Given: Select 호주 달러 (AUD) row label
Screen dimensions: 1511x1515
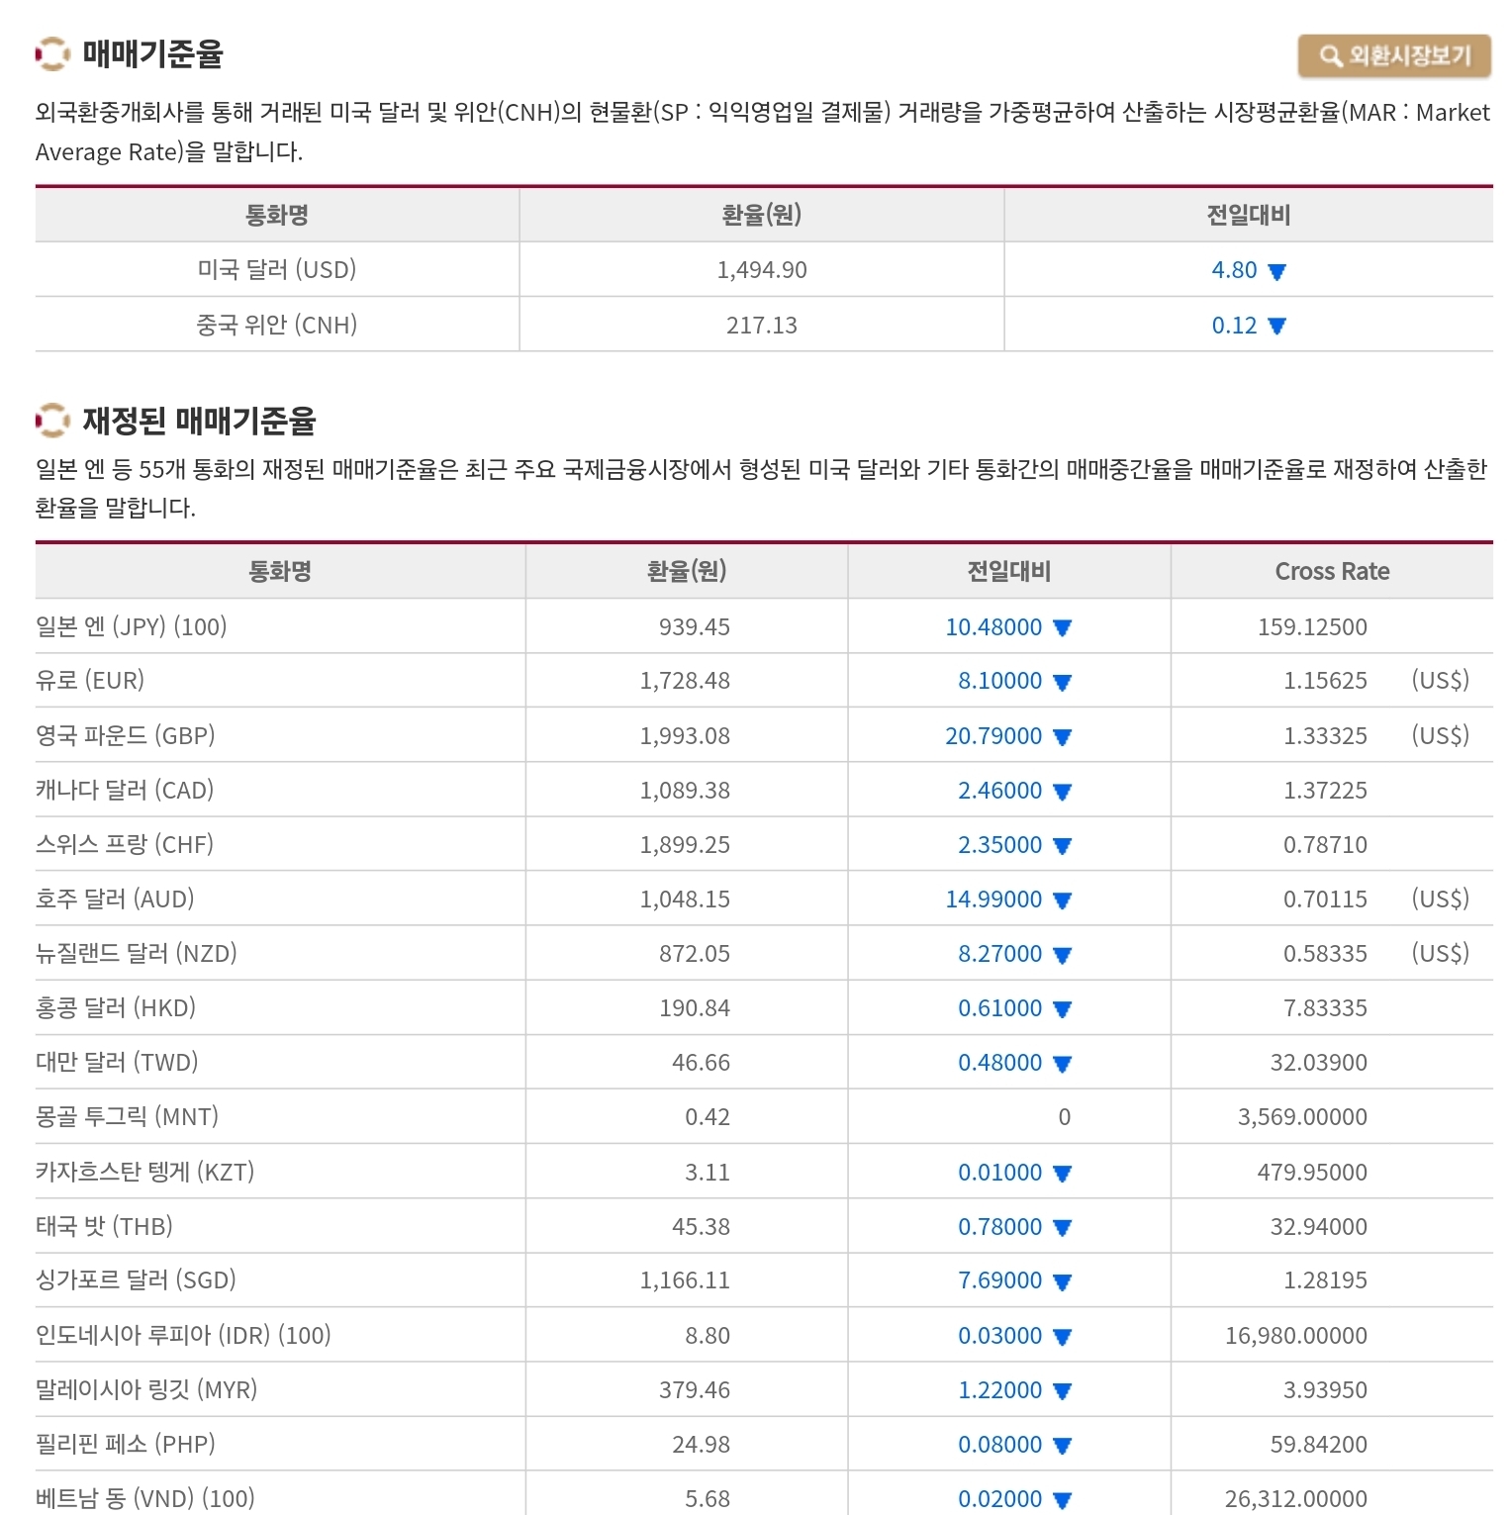Looking at the screenshot, I should pyautogui.click(x=115, y=899).
